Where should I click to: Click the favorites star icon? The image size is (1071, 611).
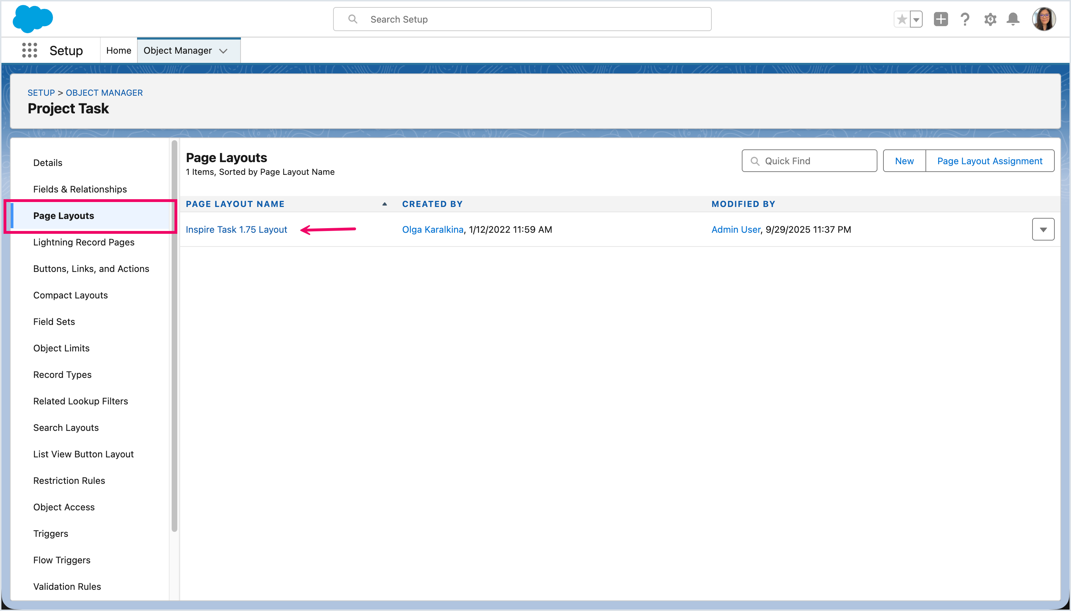tap(901, 19)
